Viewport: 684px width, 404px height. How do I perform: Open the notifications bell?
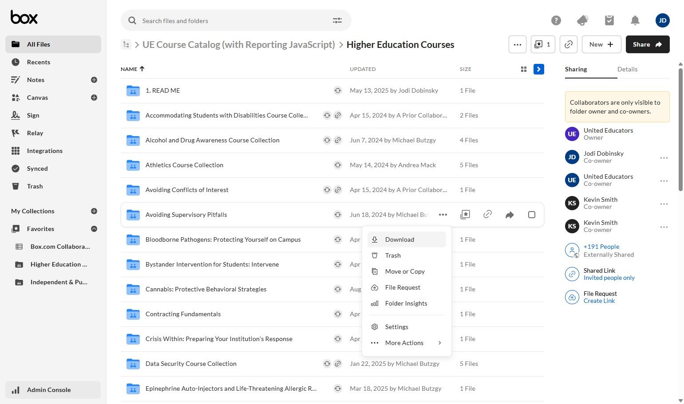pos(635,20)
